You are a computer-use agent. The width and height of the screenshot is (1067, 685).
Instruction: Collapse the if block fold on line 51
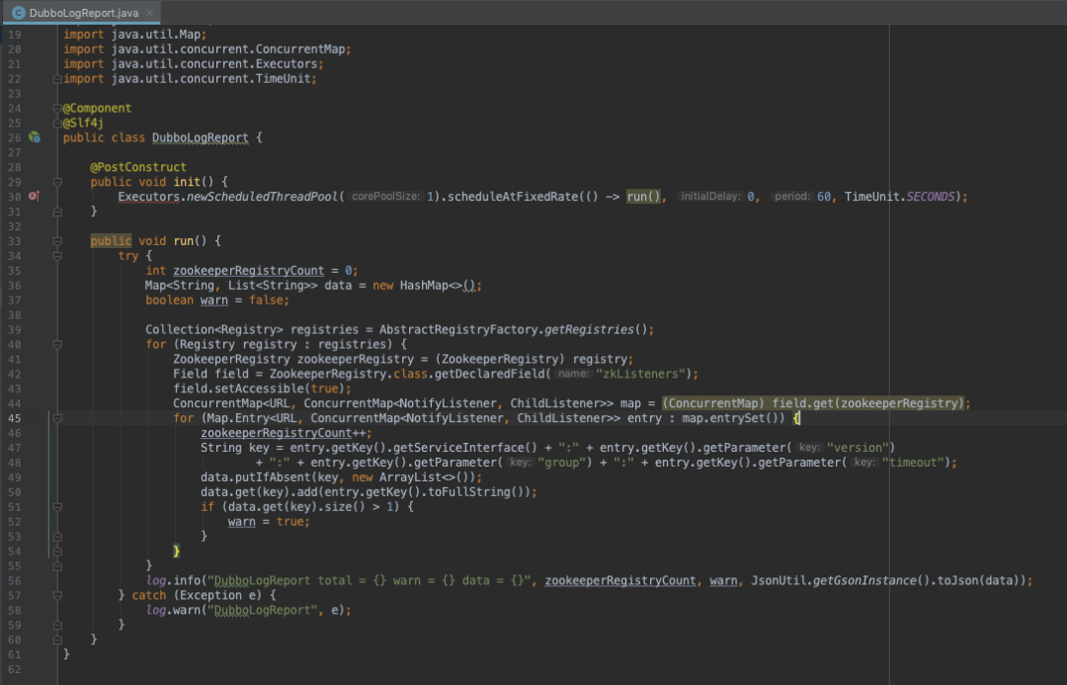pos(58,507)
